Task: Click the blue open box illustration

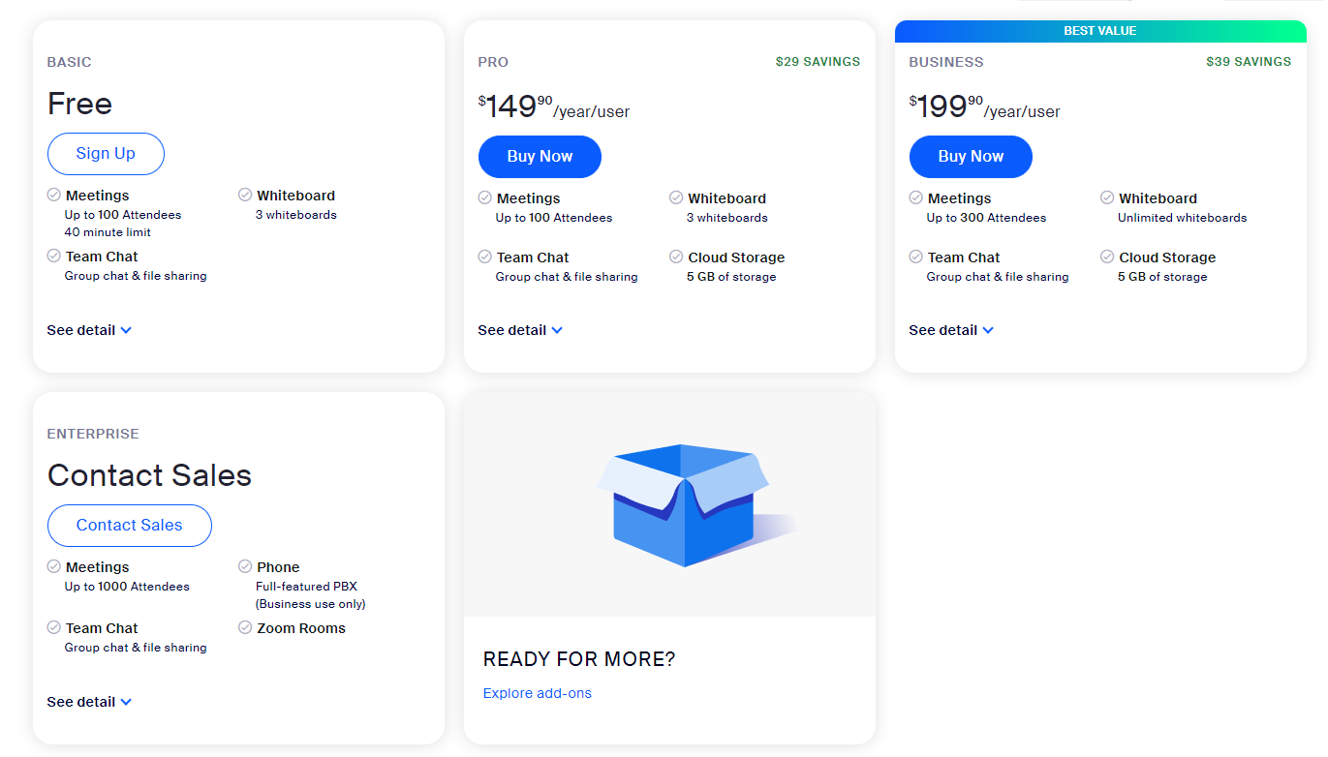Action: [695, 504]
